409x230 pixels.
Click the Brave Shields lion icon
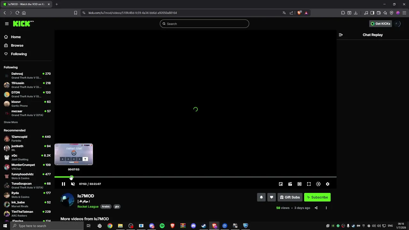299,13
